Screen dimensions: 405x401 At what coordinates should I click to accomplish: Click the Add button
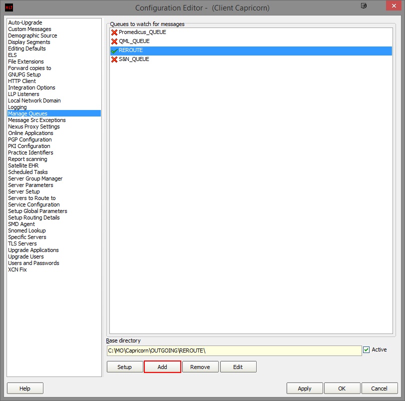(x=162, y=367)
